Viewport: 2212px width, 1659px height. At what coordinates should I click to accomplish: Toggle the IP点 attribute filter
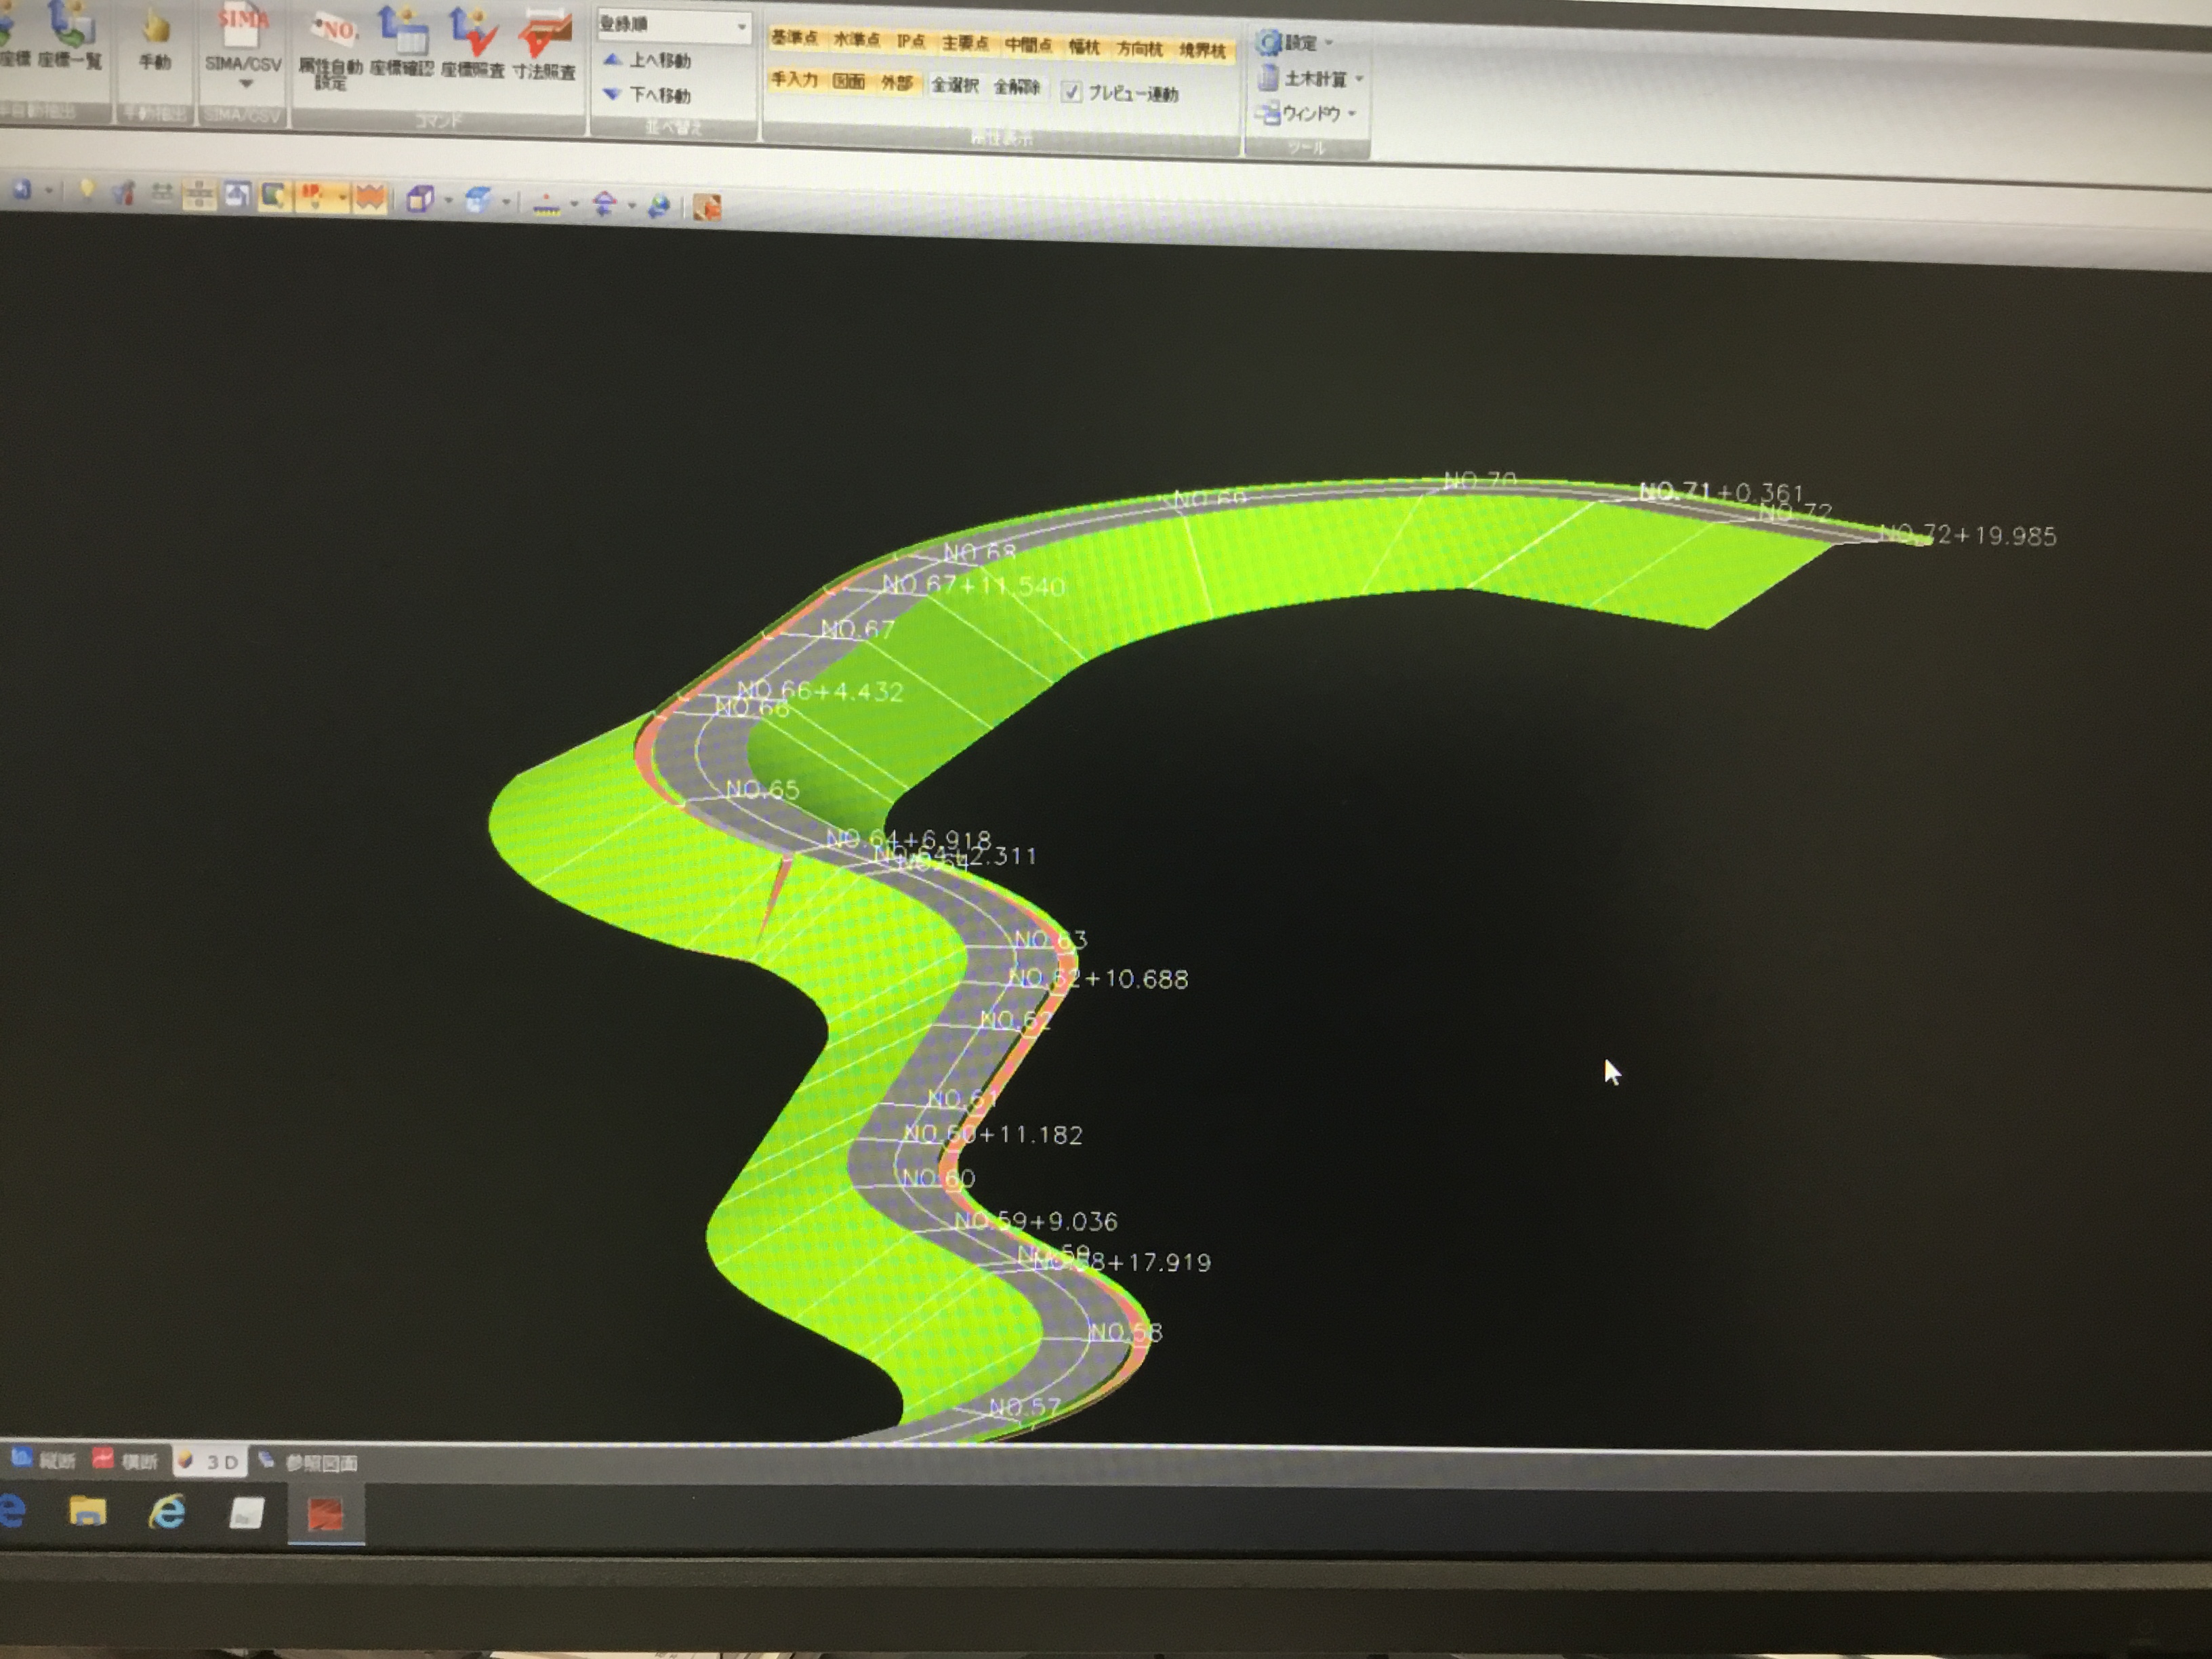click(x=911, y=42)
